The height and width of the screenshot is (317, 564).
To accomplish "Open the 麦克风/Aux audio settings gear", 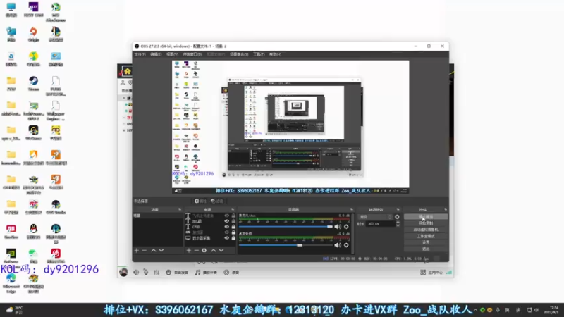I will [346, 227].
